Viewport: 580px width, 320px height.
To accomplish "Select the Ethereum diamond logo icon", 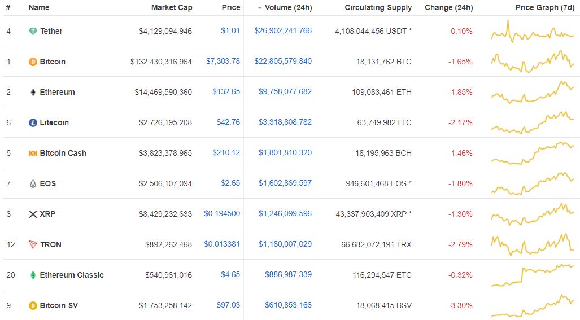I will [x=33, y=93].
